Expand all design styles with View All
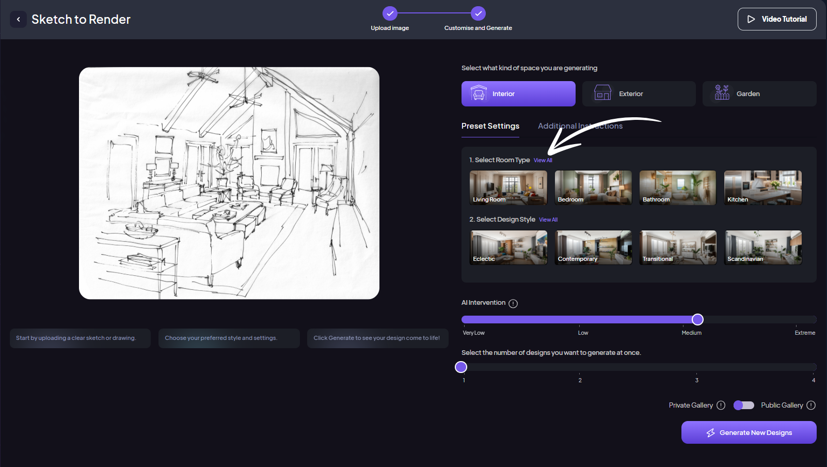Viewport: 827px width, 467px height. point(548,220)
